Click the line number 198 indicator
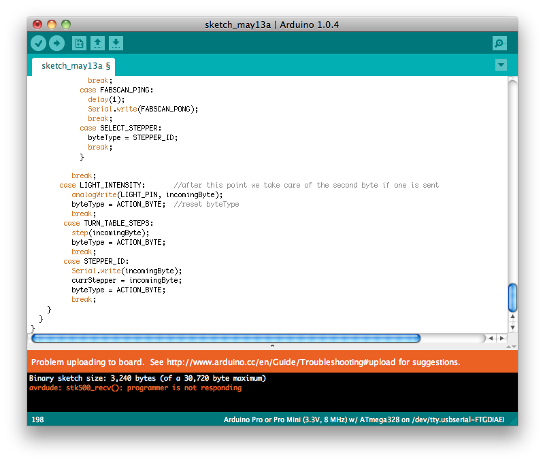Screen dimensions: 545x463 pyautogui.click(x=37, y=419)
